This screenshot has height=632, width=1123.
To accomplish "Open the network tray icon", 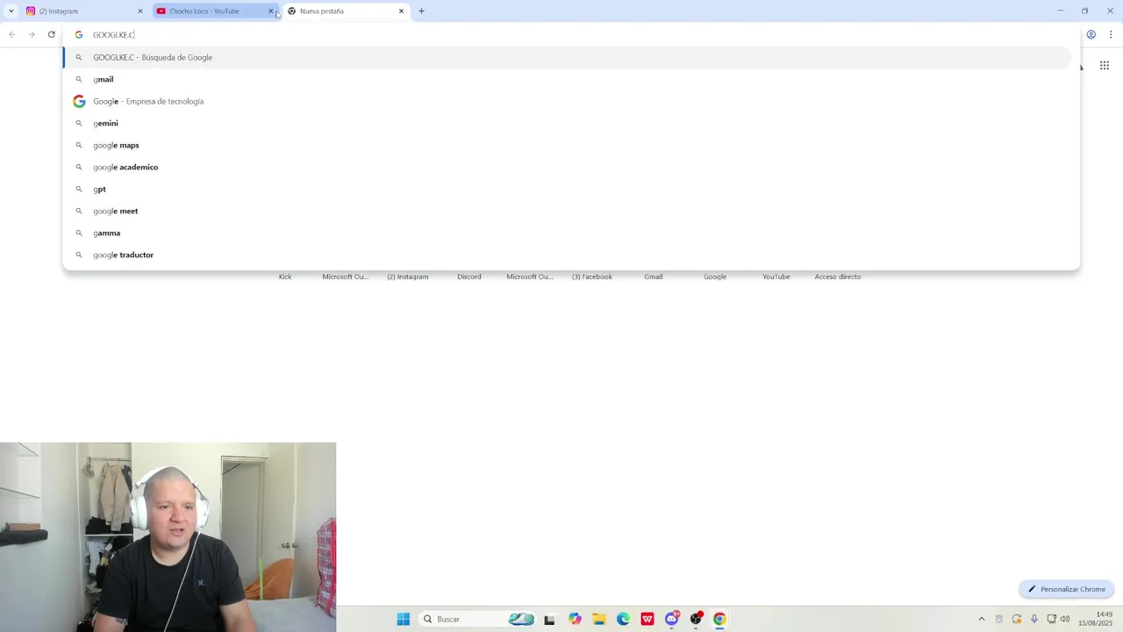I will (x=1051, y=619).
